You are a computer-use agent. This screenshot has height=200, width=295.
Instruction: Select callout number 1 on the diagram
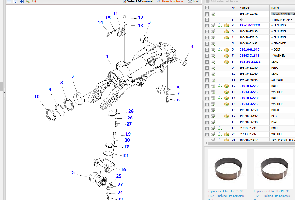(107, 56)
